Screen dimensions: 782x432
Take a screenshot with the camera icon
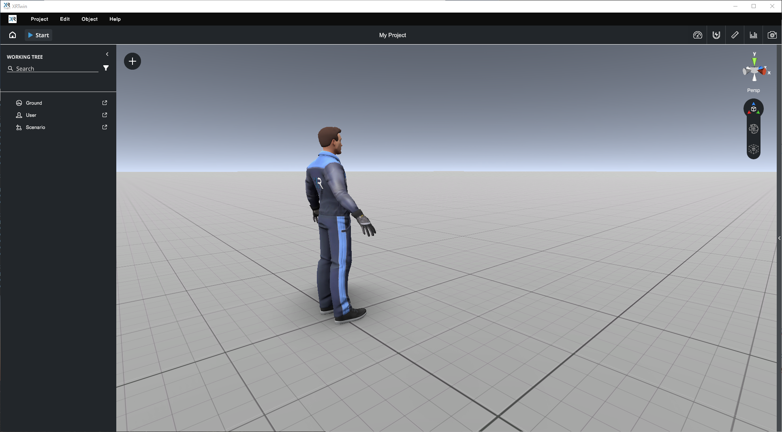(x=772, y=35)
